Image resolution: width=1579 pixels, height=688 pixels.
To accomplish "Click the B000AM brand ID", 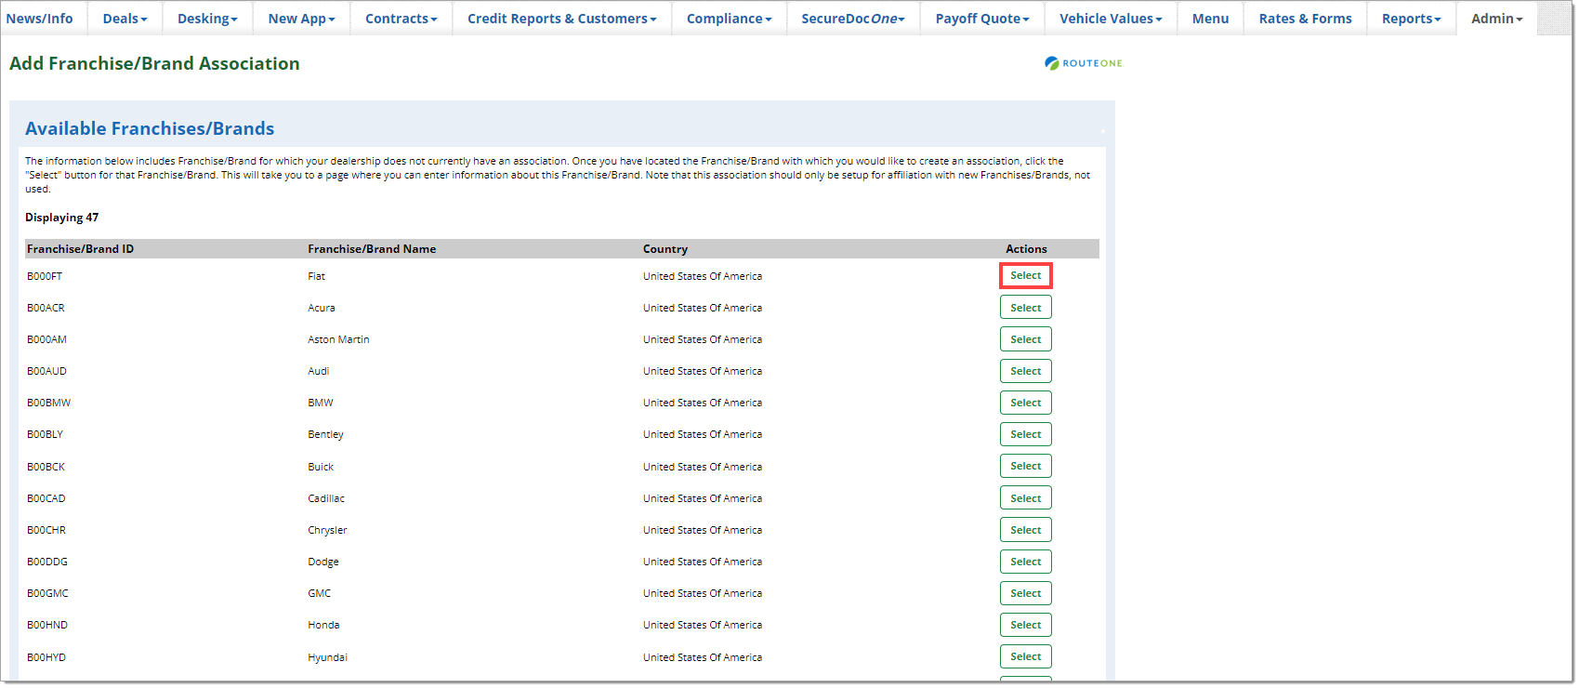I will (46, 339).
